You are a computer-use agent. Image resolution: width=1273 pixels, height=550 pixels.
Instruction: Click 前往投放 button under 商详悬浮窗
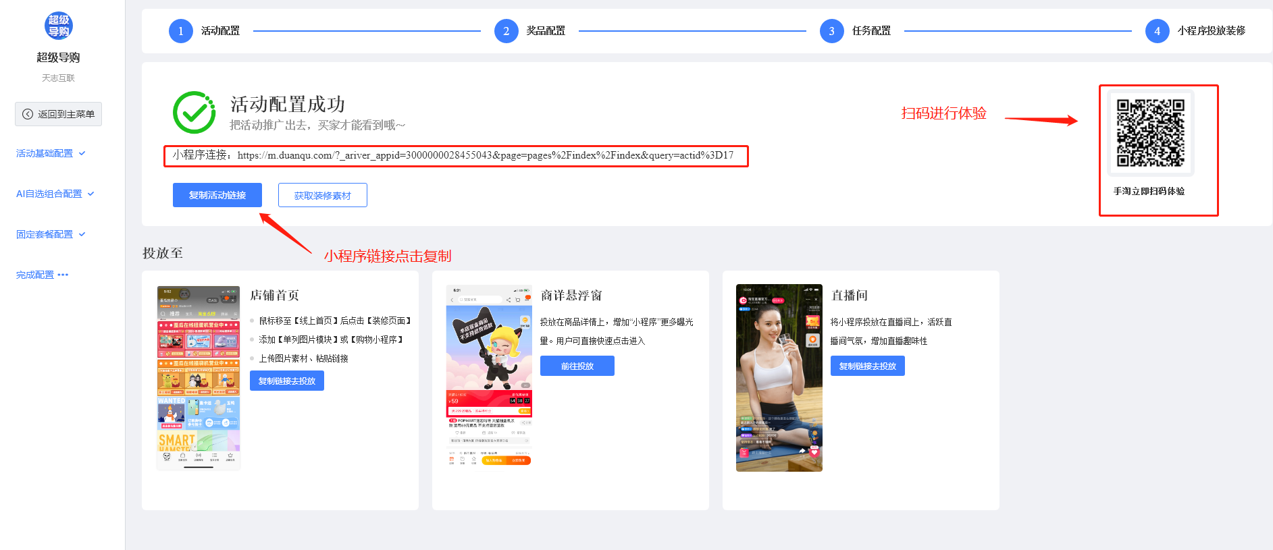coord(577,366)
